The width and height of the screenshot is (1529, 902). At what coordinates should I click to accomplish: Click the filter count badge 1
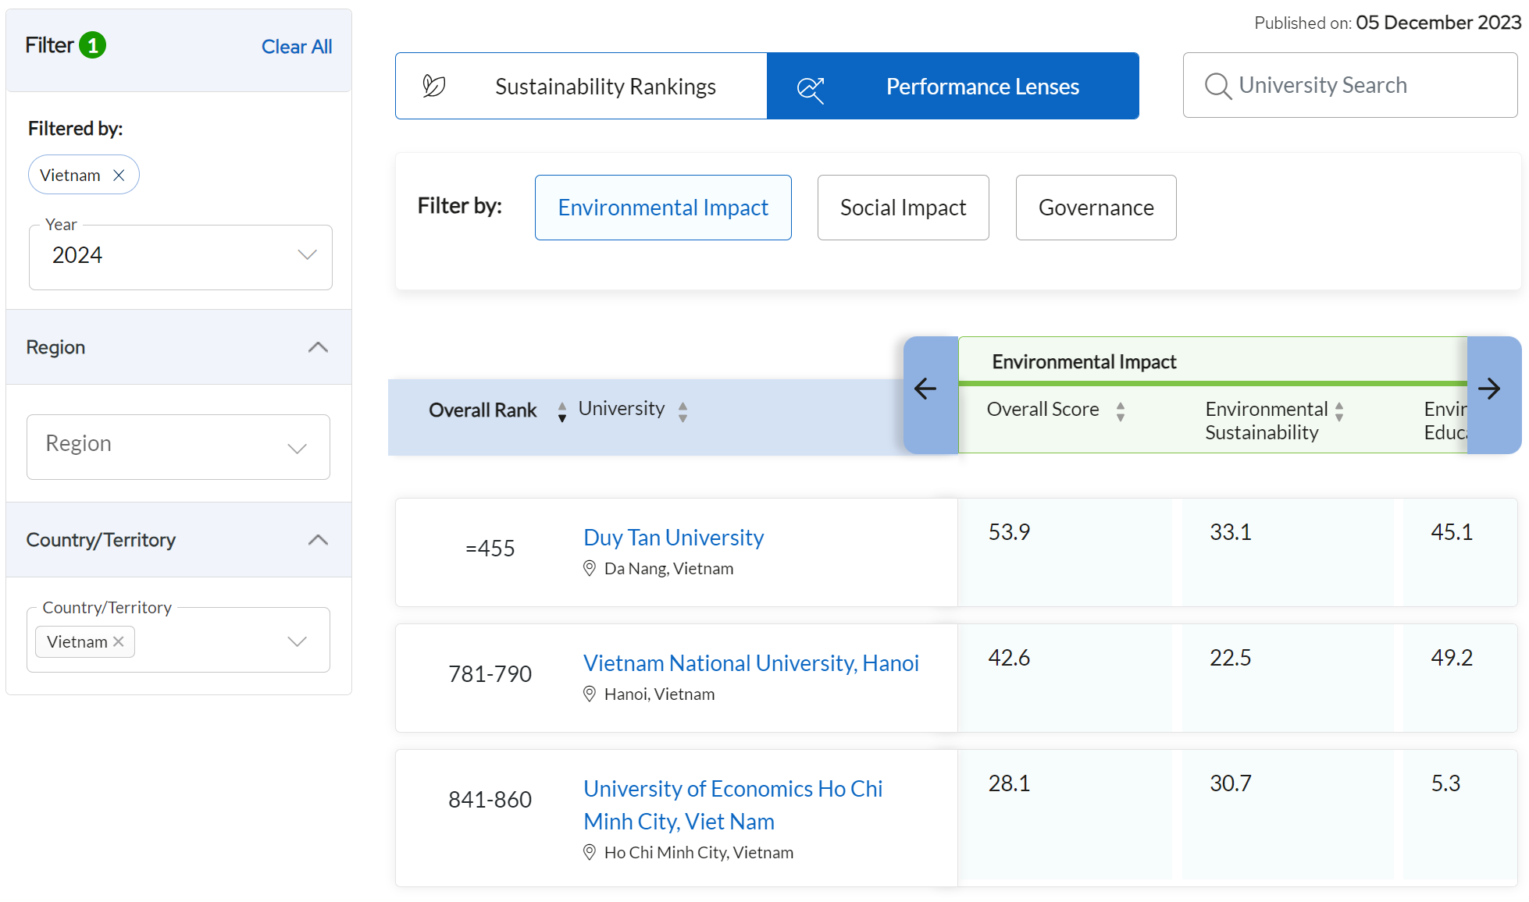coord(93,45)
